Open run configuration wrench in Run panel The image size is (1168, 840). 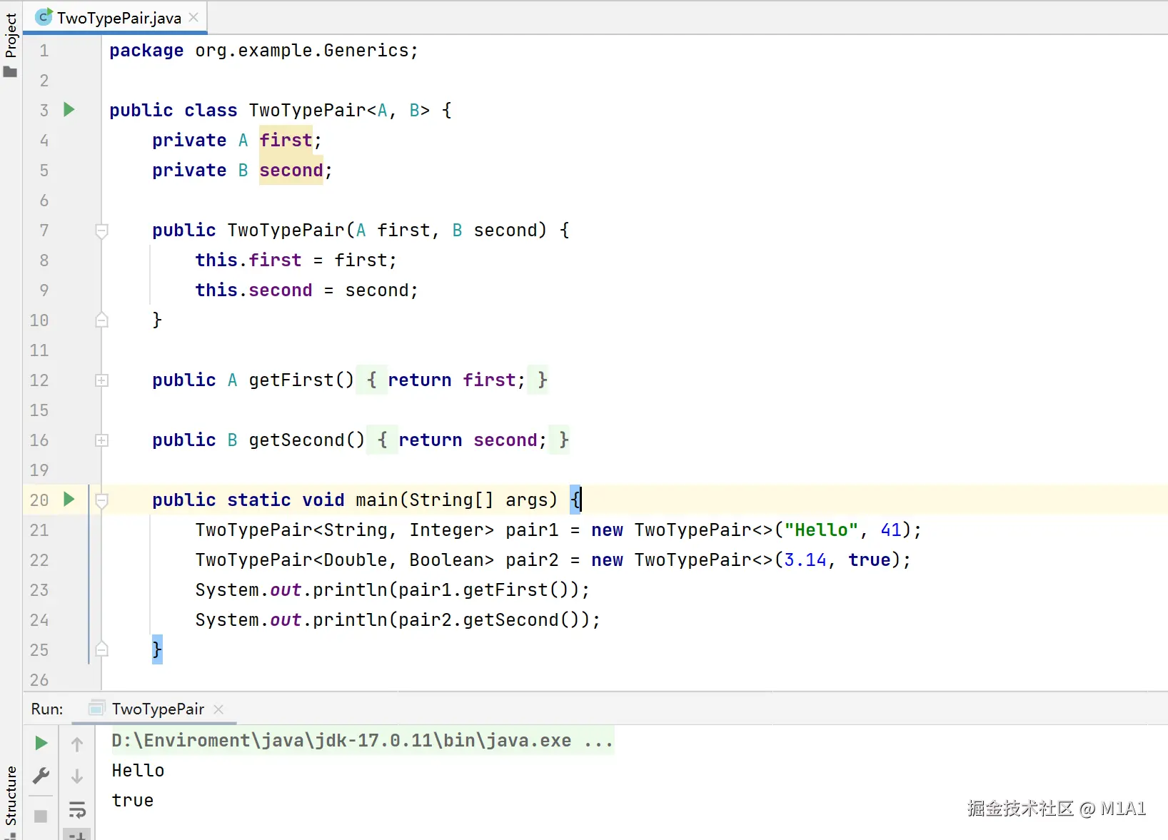(x=41, y=776)
